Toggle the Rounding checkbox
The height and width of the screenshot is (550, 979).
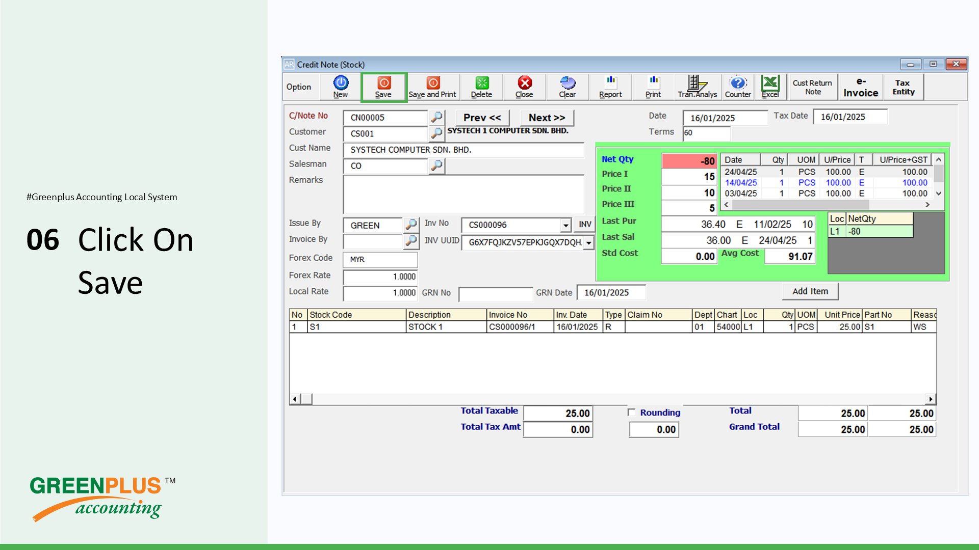click(x=632, y=413)
